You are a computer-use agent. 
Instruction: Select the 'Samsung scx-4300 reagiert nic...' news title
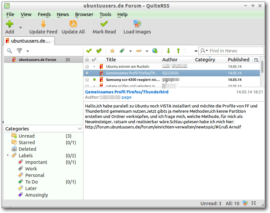[133, 80]
